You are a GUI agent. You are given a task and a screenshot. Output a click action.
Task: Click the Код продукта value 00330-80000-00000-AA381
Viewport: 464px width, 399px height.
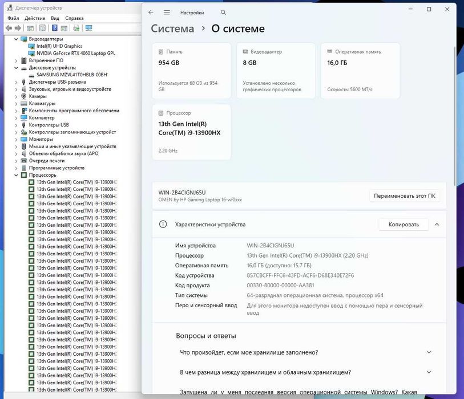pos(281,285)
